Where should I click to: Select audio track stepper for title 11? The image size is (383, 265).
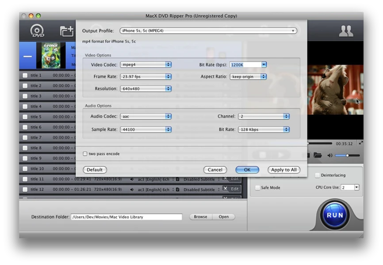point(173,179)
